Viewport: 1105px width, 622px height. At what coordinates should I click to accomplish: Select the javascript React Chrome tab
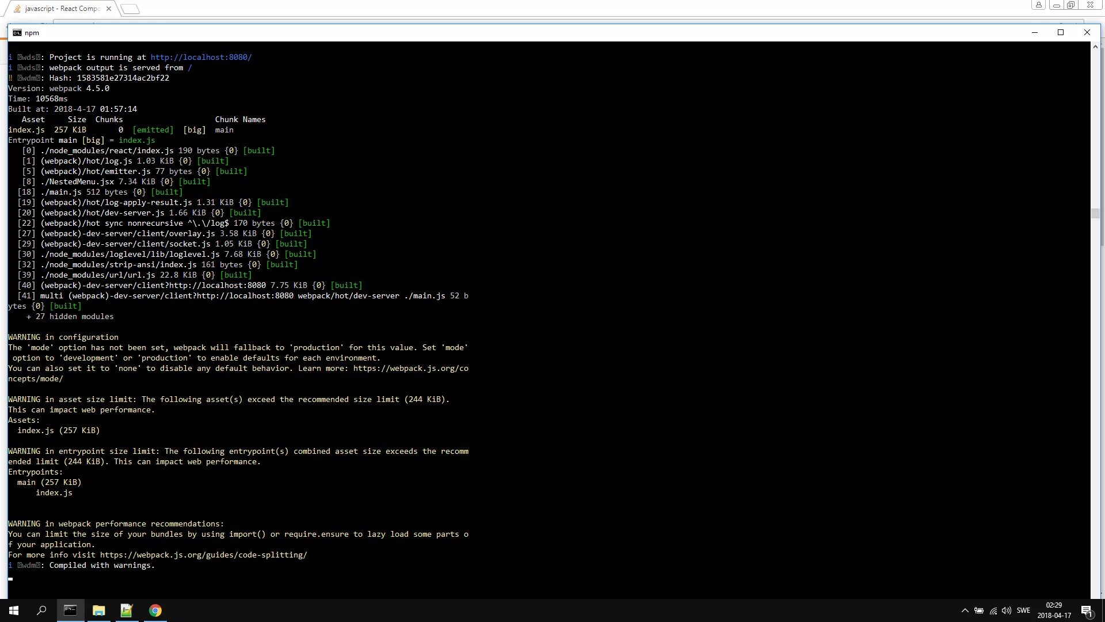tap(62, 9)
